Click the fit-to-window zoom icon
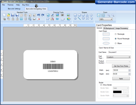136x105 pixels. click(103, 15)
